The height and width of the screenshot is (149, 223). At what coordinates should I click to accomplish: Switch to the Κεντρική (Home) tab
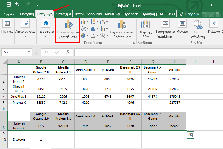click(x=26, y=14)
